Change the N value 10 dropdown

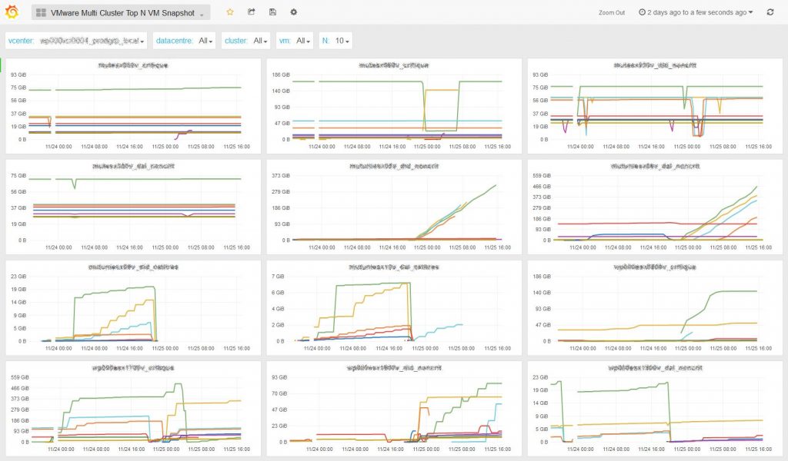point(342,40)
